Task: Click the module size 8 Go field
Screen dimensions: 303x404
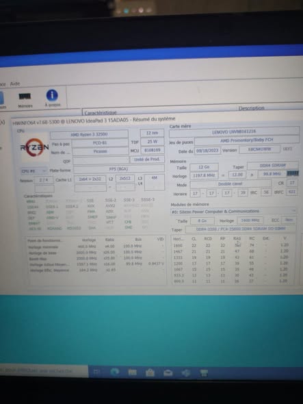Action: coord(202,220)
